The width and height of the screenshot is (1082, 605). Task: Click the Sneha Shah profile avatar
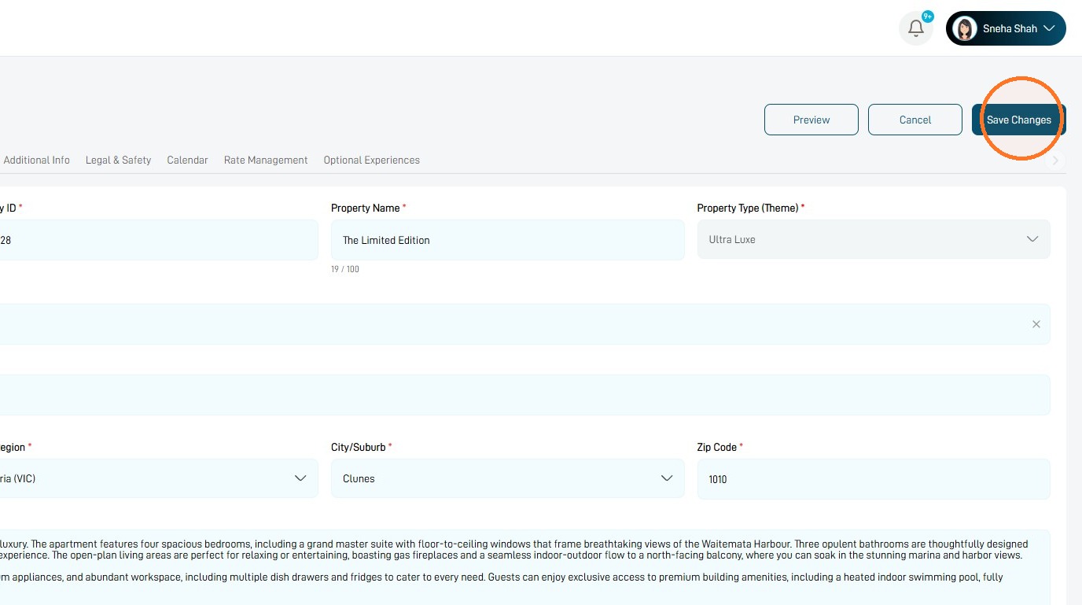(x=964, y=28)
